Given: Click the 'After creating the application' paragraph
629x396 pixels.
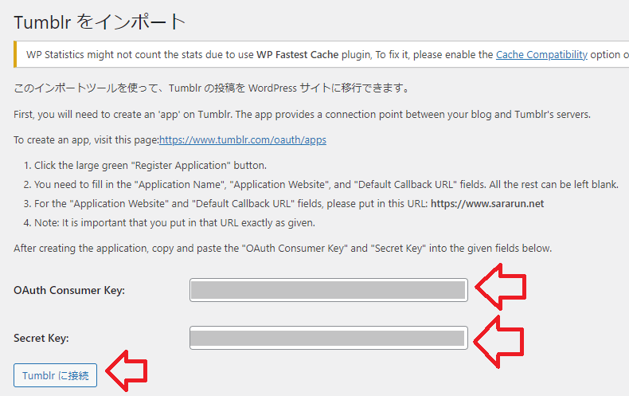Looking at the screenshot, I should pyautogui.click(x=283, y=249).
